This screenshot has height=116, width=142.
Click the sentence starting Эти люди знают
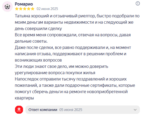tap(61, 70)
